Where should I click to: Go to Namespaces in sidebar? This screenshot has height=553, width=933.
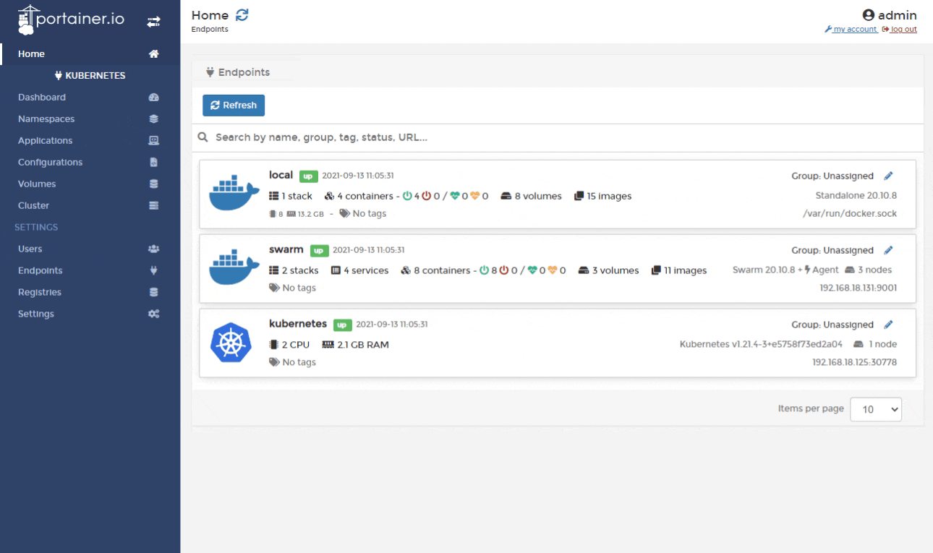(x=46, y=119)
